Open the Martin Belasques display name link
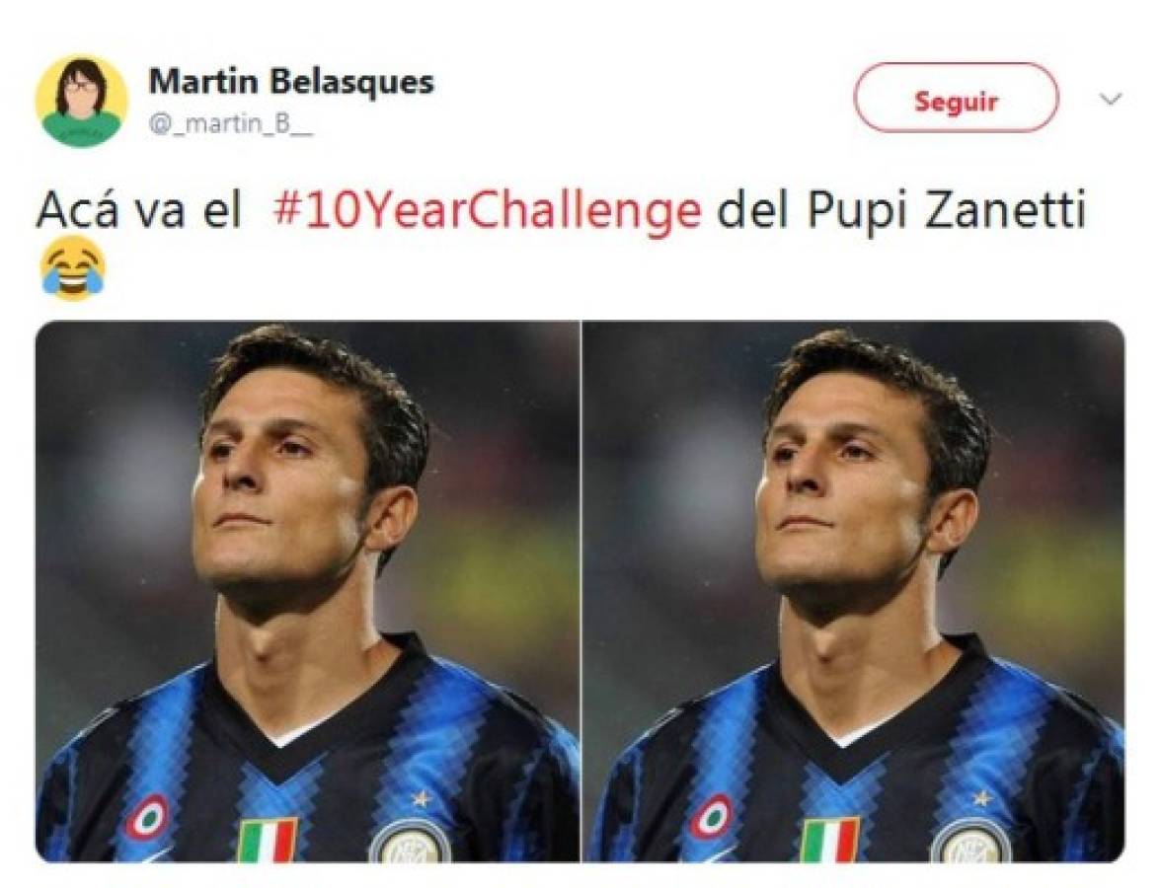The image size is (1162, 888). tap(291, 82)
